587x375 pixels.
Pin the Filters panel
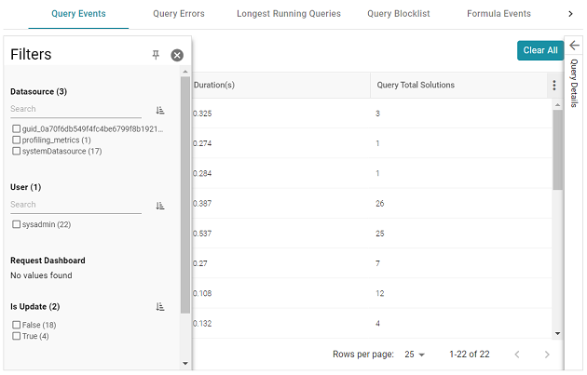pyautogui.click(x=156, y=55)
